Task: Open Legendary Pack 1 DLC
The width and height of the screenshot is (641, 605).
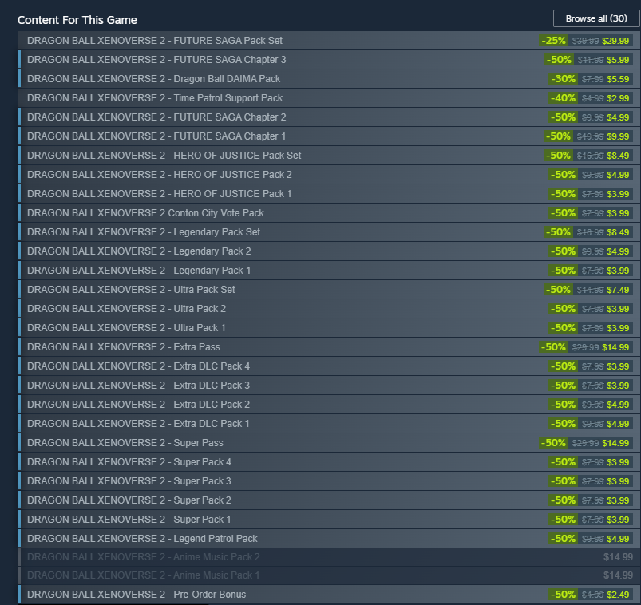Action: (329, 271)
